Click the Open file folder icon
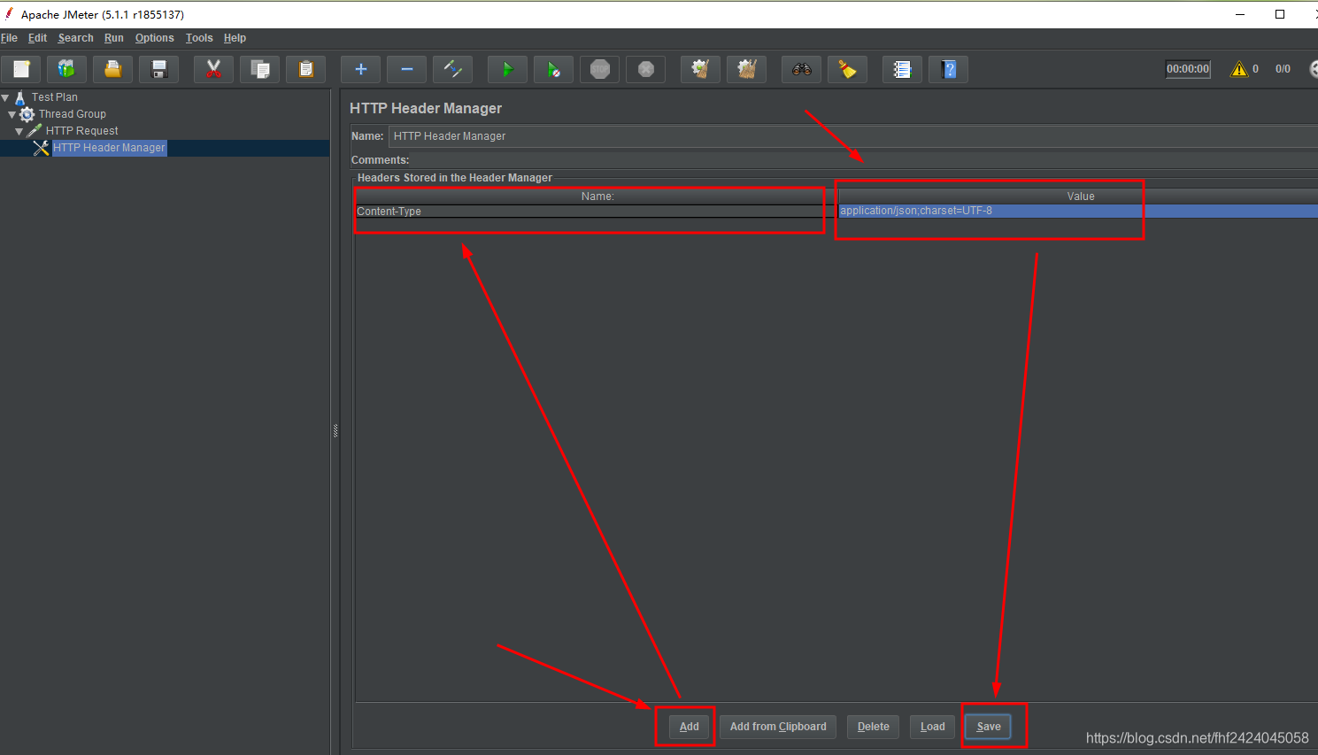 click(112, 69)
